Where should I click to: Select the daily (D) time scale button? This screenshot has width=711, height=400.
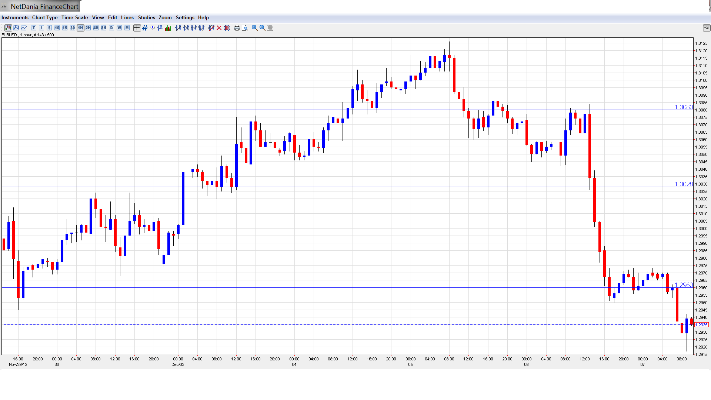tap(111, 28)
